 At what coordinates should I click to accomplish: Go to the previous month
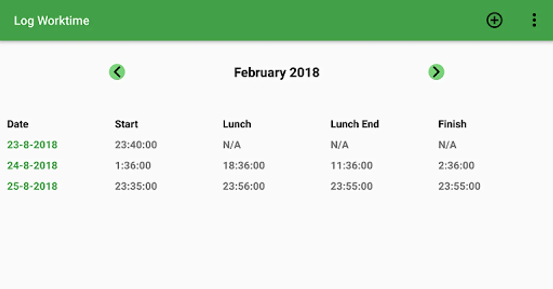click(117, 72)
